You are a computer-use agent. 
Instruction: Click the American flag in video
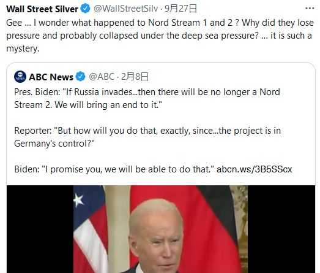coord(90,229)
